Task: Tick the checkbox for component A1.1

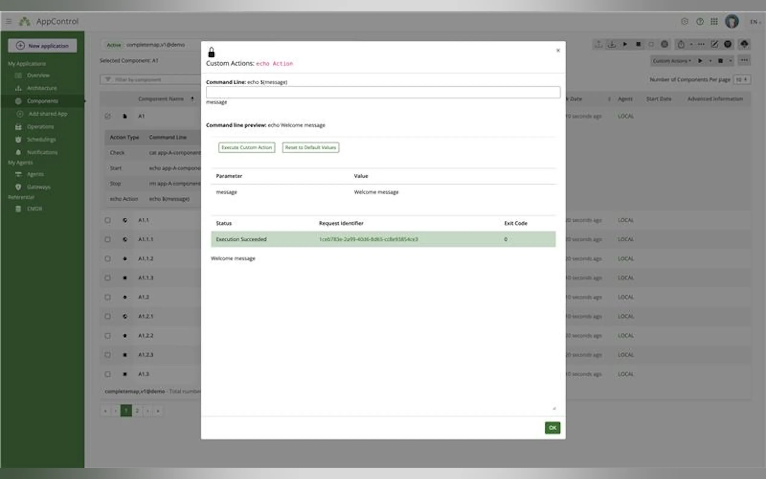Action: click(x=108, y=220)
